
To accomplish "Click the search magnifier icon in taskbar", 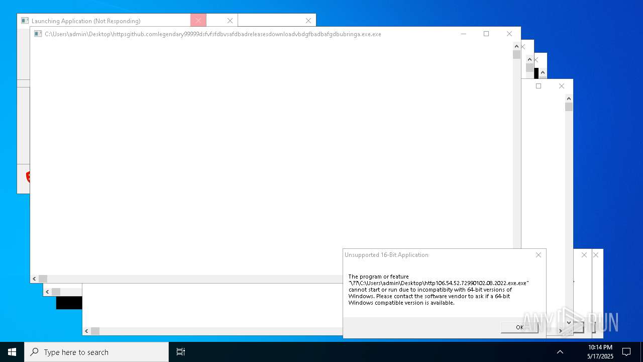I will (x=34, y=352).
